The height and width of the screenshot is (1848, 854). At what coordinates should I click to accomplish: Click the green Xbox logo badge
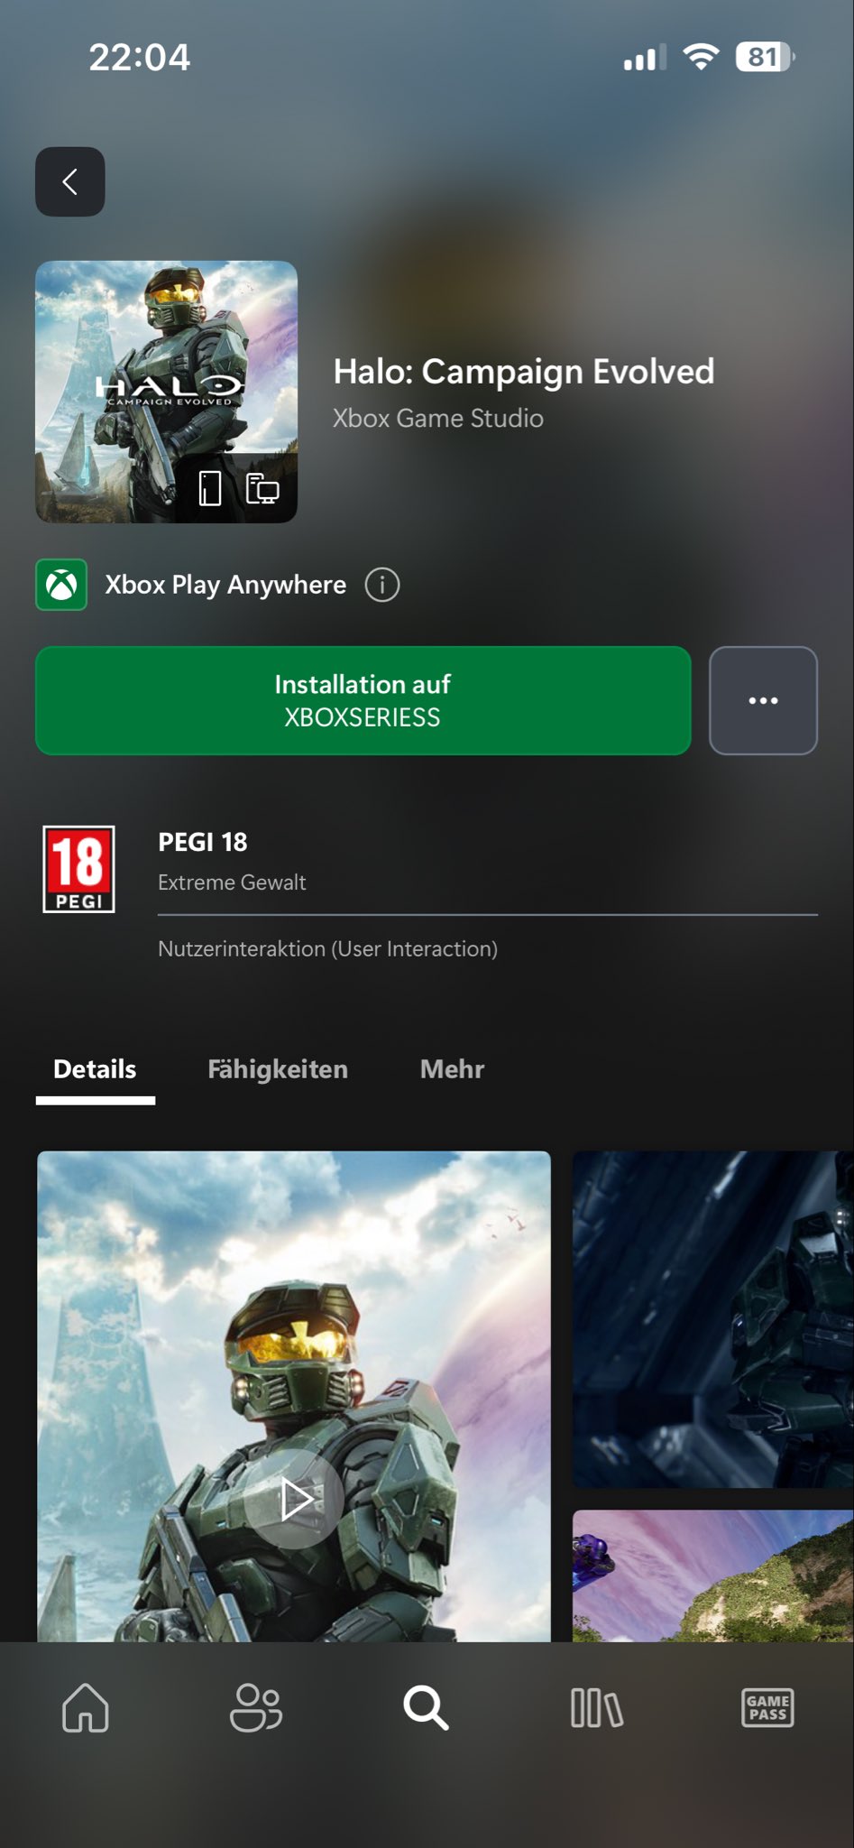[x=61, y=585]
